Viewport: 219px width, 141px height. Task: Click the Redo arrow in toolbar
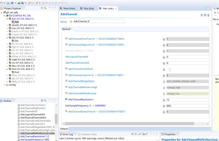[33, 3]
